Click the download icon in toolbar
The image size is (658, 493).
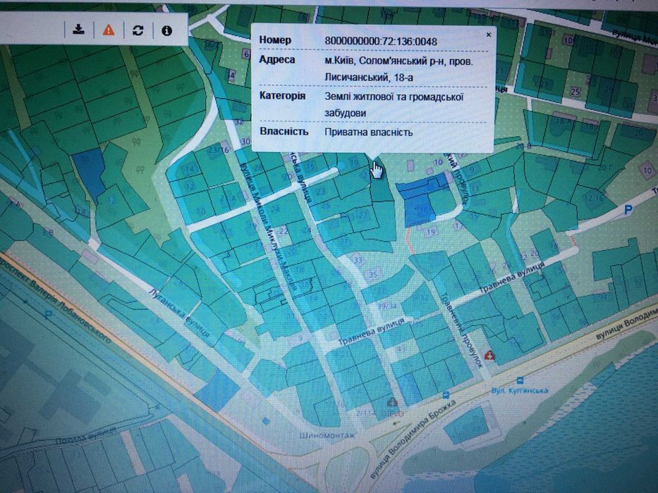[78, 30]
